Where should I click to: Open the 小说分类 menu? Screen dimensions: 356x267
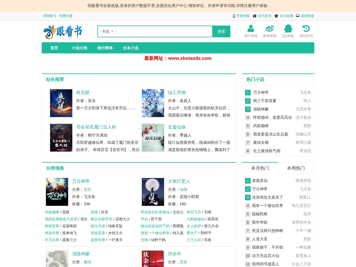(80, 48)
